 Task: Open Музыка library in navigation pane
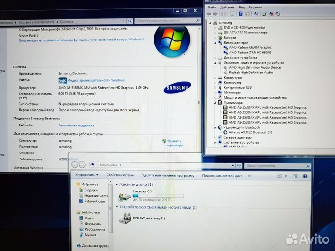87,235
